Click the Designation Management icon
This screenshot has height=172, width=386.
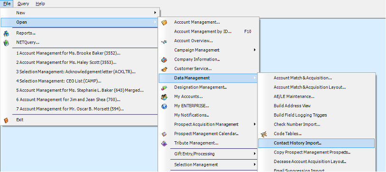164,87
